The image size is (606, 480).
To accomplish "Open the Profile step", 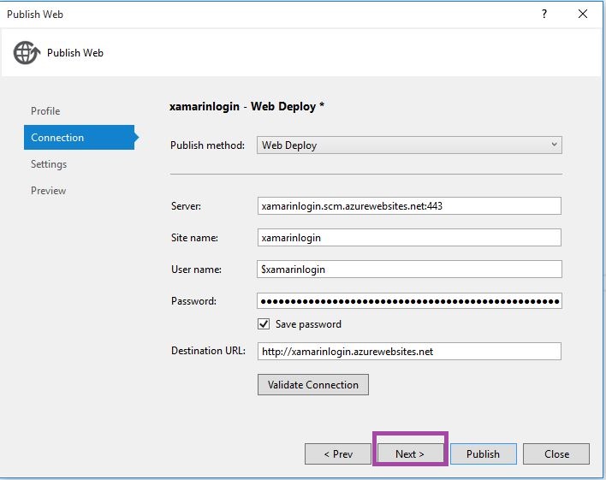I will coord(45,111).
